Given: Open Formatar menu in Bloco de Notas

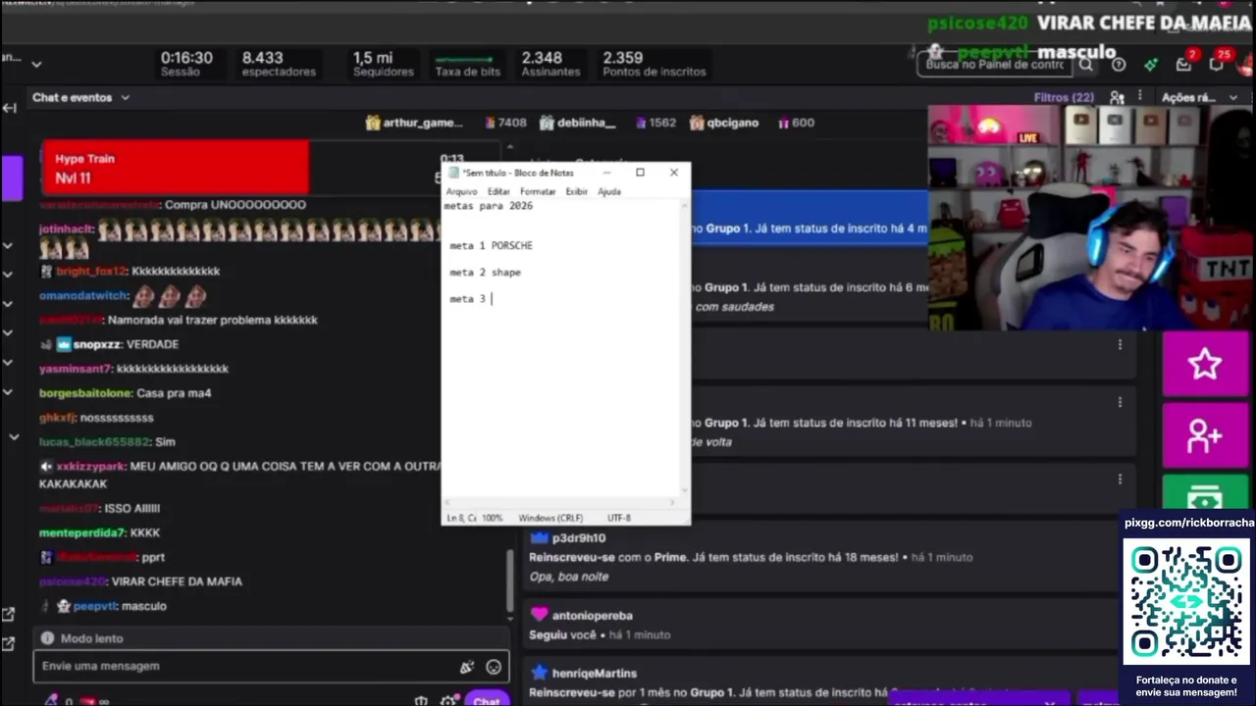Looking at the screenshot, I should click(x=538, y=191).
